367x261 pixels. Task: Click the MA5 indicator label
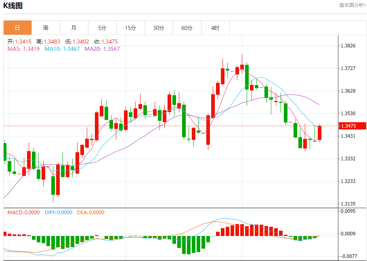pos(24,49)
